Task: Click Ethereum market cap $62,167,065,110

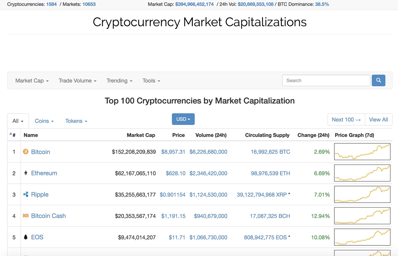Action: 135,173
